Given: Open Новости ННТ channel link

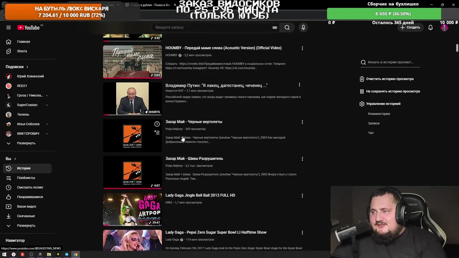Looking at the screenshot, I should 174,91.
